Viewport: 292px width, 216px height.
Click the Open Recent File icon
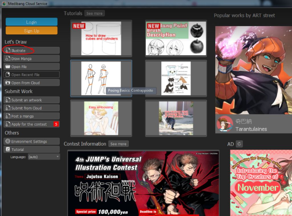click(x=8, y=74)
